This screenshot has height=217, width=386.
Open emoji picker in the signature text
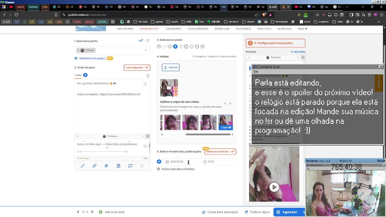[145, 146]
